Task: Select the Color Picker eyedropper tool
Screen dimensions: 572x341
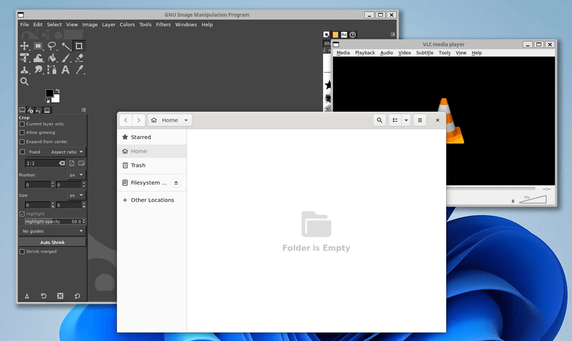Action: [x=79, y=70]
